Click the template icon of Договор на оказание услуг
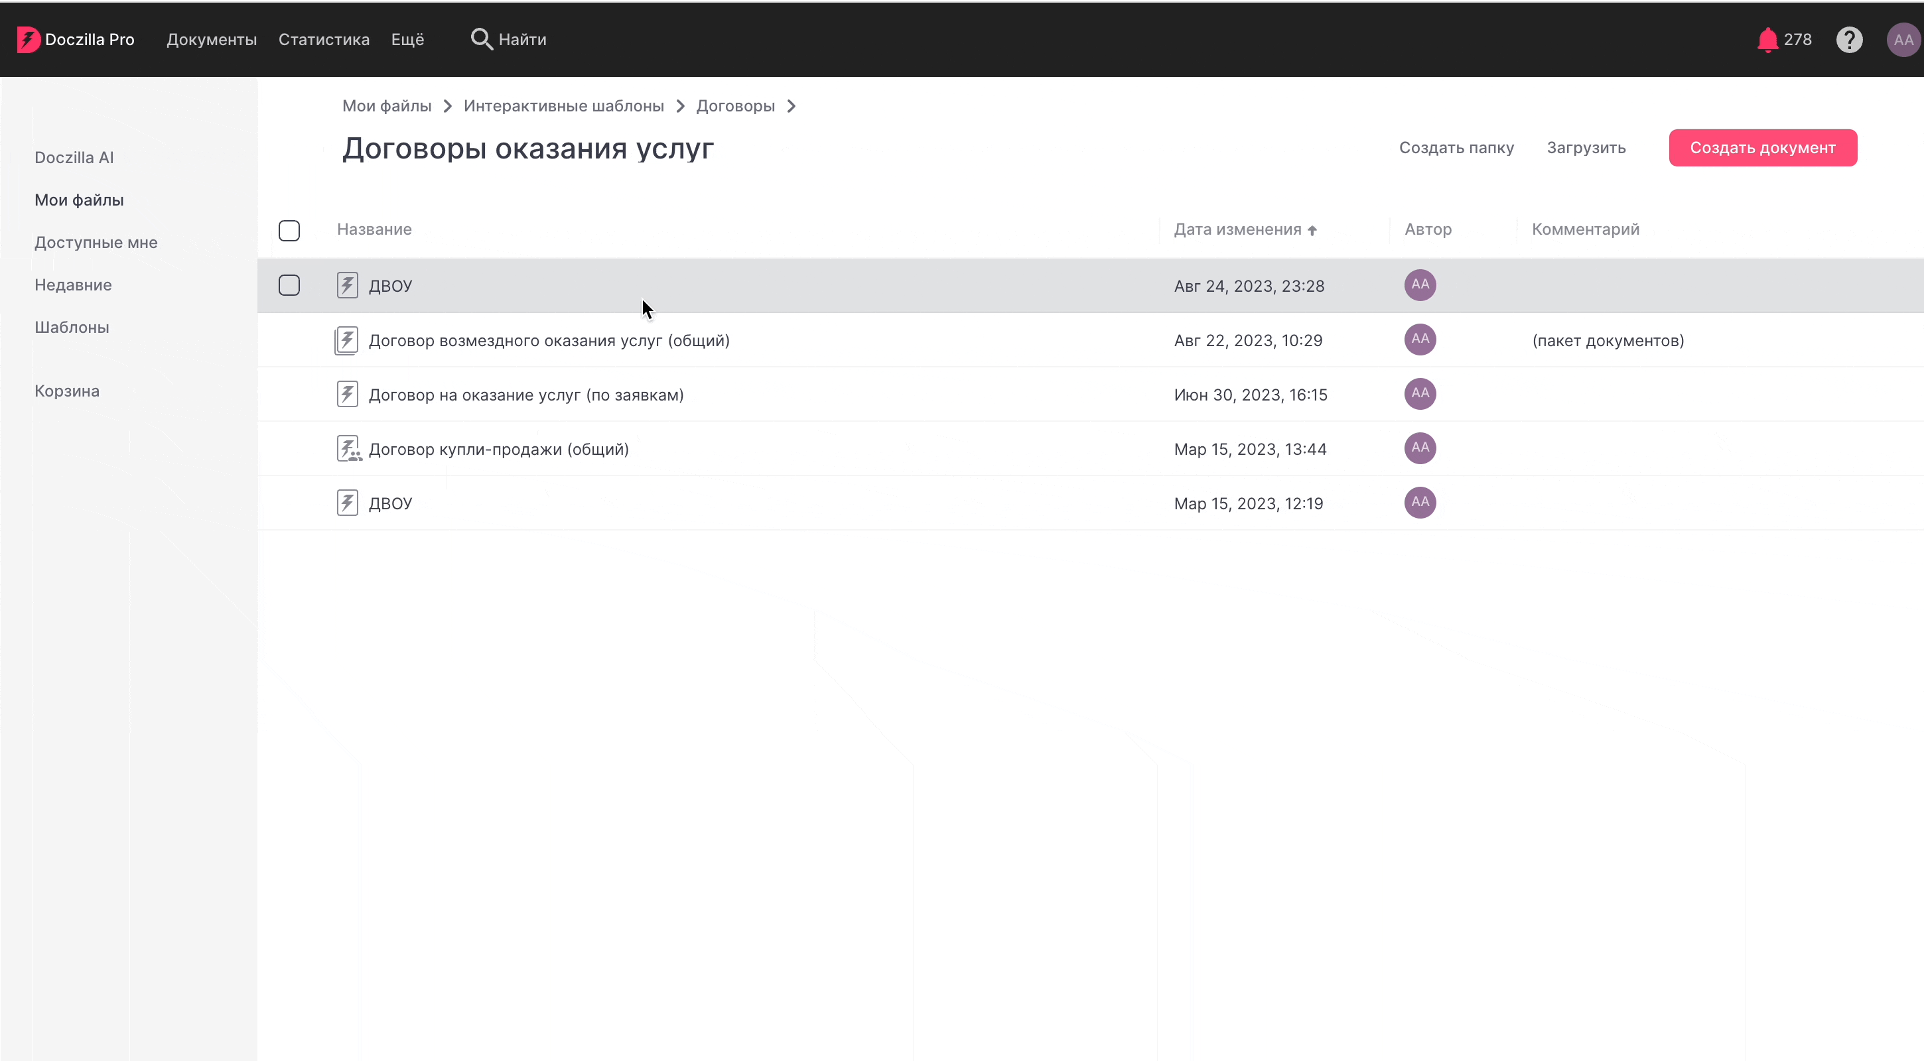This screenshot has width=1924, height=1061. pyautogui.click(x=346, y=395)
